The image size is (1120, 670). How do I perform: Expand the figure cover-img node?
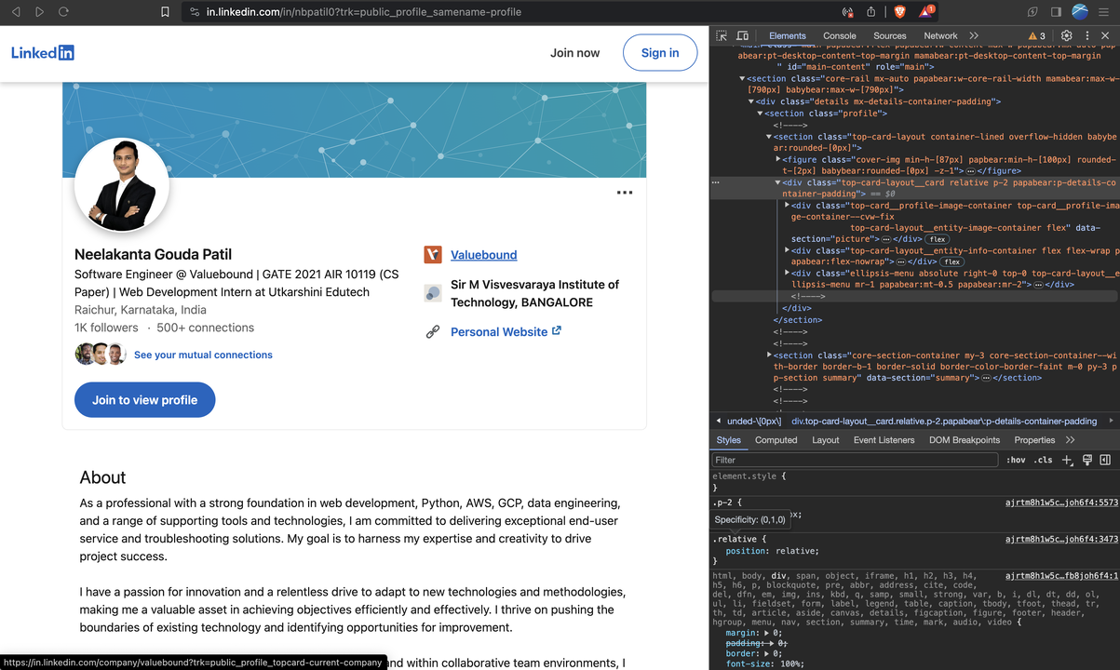778,160
